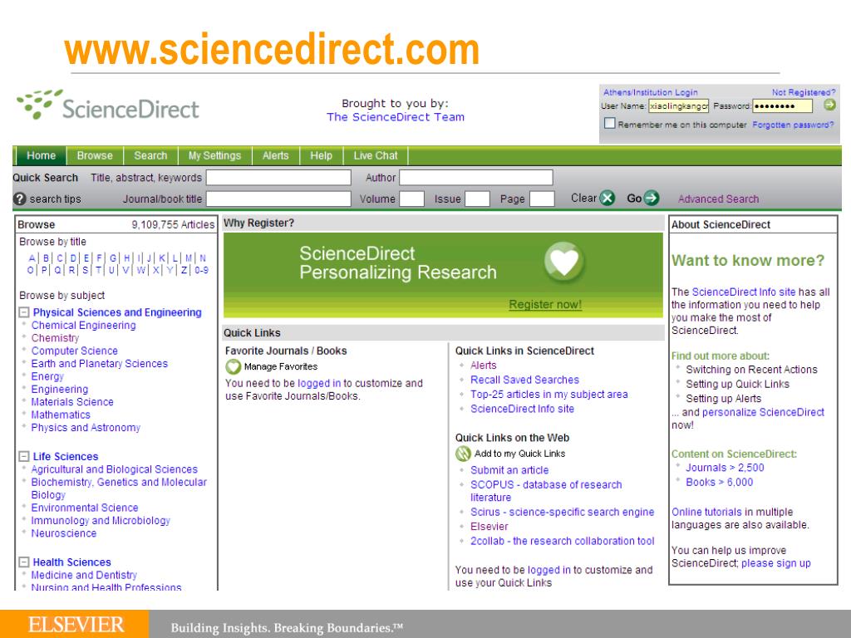The height and width of the screenshot is (638, 851).
Task: Click The ScienceDirect Team link
Action: click(x=396, y=117)
